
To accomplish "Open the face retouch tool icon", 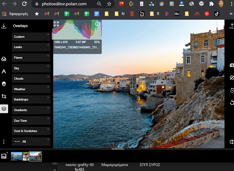I will (x=4, y=84).
